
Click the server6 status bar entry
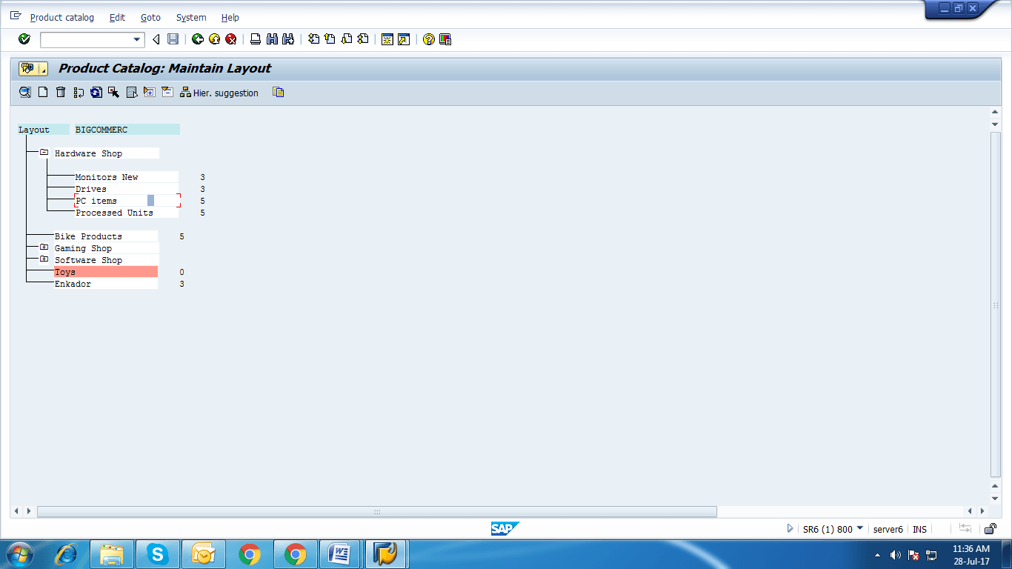pyautogui.click(x=888, y=529)
